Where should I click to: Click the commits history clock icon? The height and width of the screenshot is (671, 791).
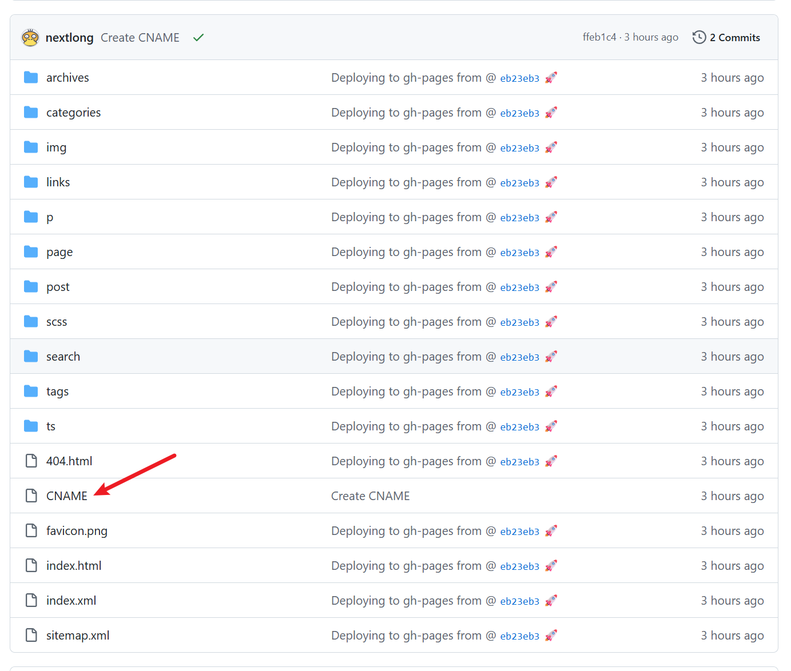tap(699, 38)
